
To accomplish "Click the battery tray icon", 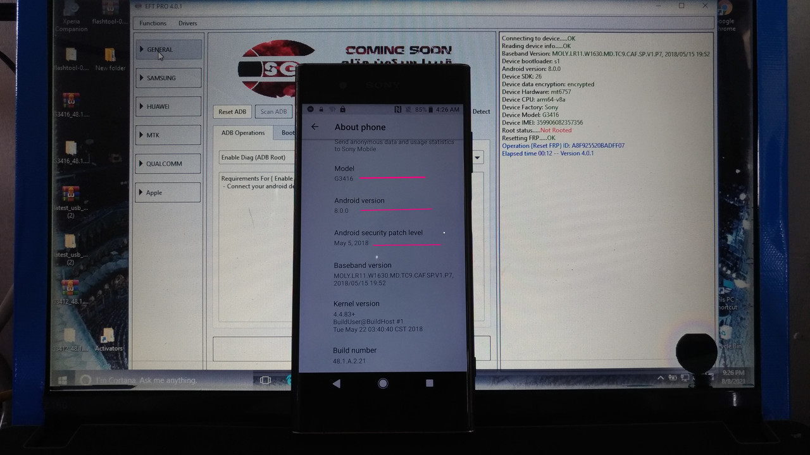I will pos(673,378).
